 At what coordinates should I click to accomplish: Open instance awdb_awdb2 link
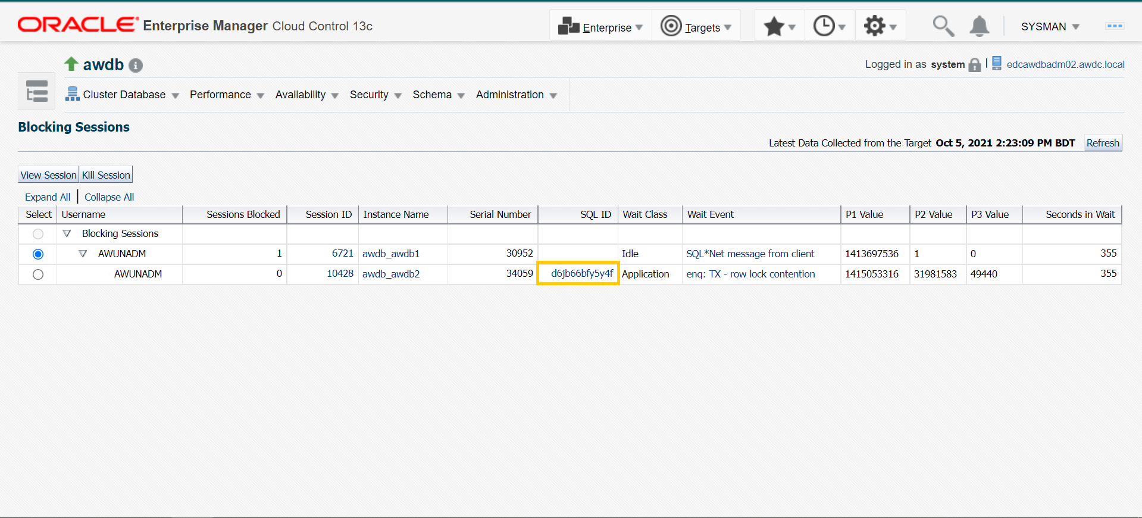click(391, 274)
